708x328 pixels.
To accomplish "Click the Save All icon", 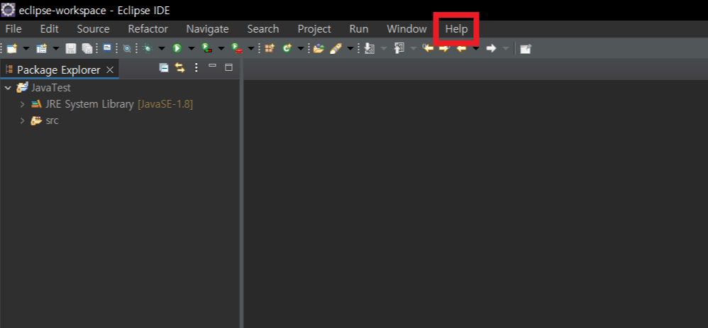I will [x=87, y=48].
